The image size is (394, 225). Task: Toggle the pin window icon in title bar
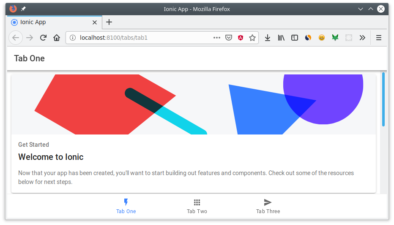click(23, 9)
